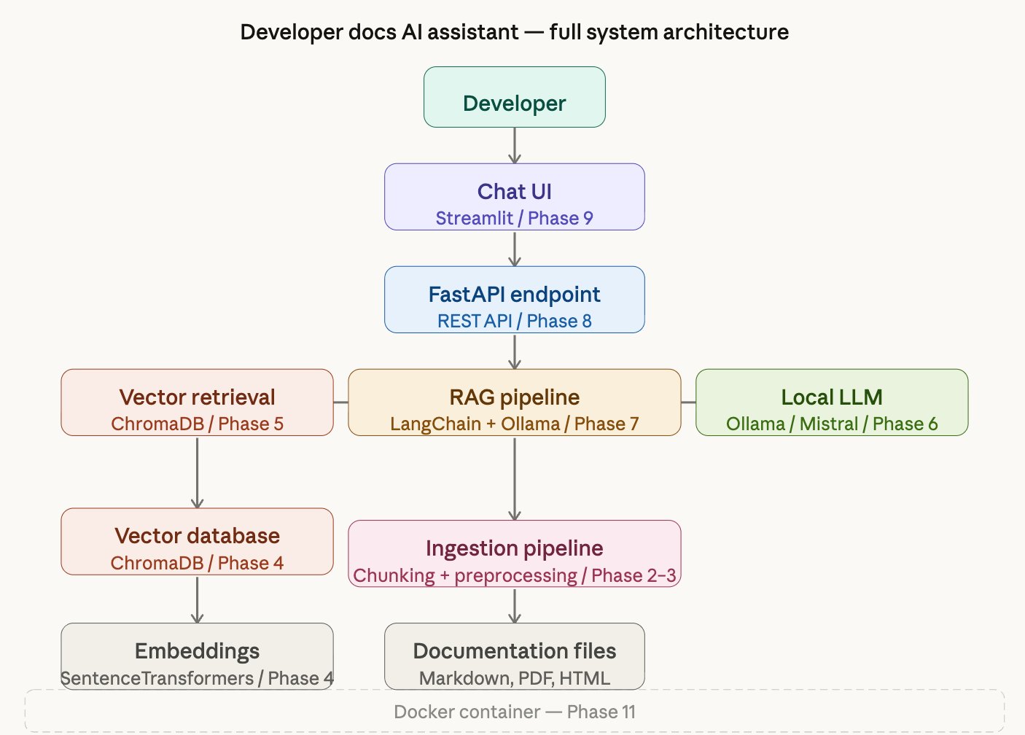The width and height of the screenshot is (1025, 735).
Task: Click the Streamlit / Phase 9 label
Action: point(514,217)
